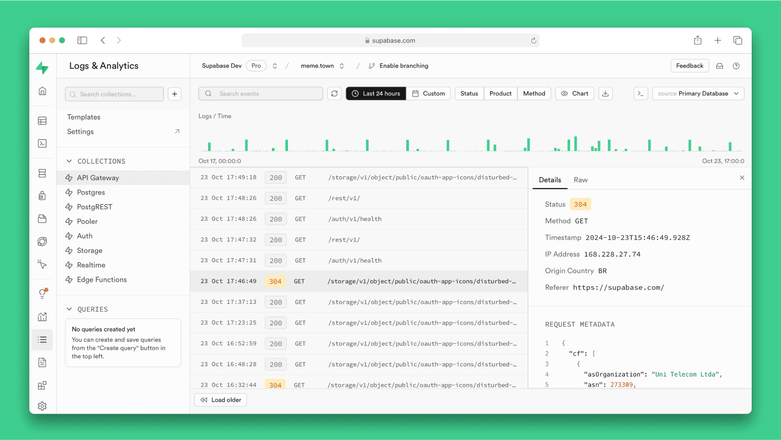Open the Integrations icon in sidebar

coord(42,385)
